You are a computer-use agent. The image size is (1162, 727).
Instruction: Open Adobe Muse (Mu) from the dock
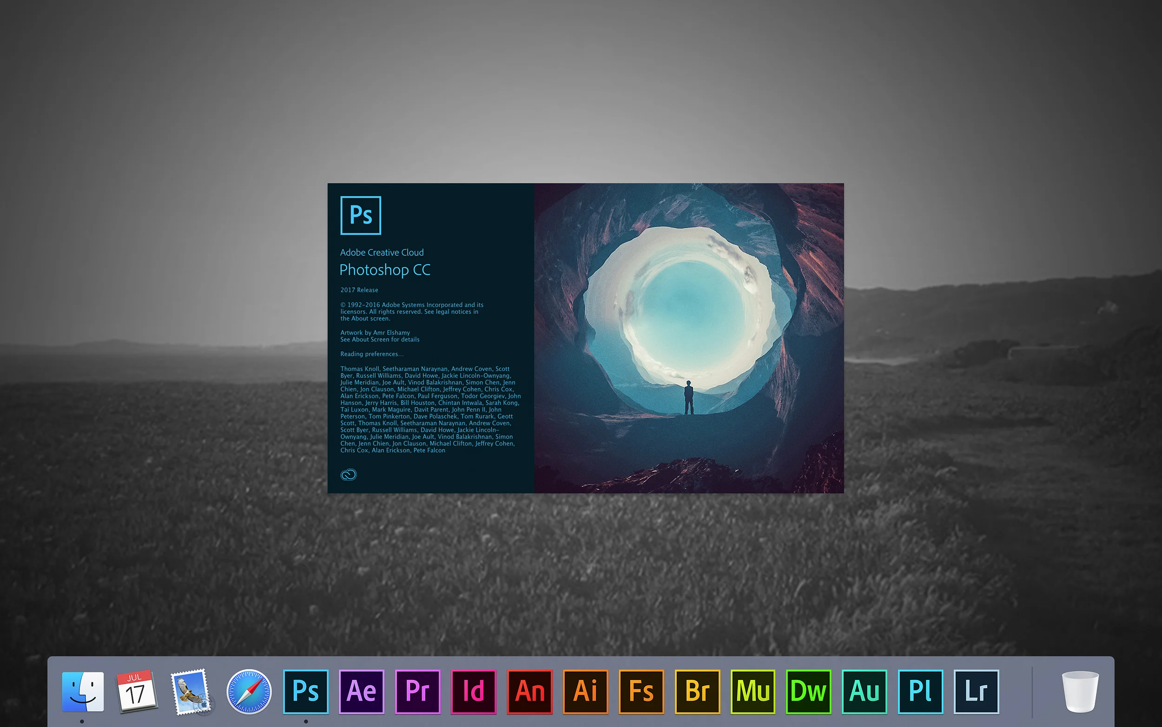pos(753,692)
